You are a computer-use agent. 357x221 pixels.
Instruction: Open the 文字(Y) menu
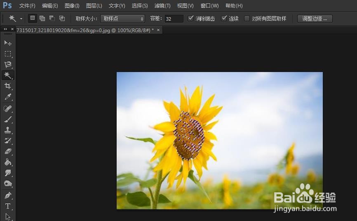pyautogui.click(x=117, y=5)
